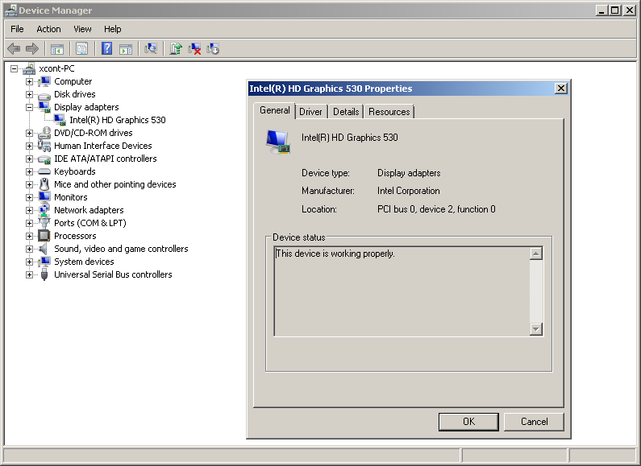This screenshot has width=641, height=466.
Task: Open the View menu
Action: point(82,29)
